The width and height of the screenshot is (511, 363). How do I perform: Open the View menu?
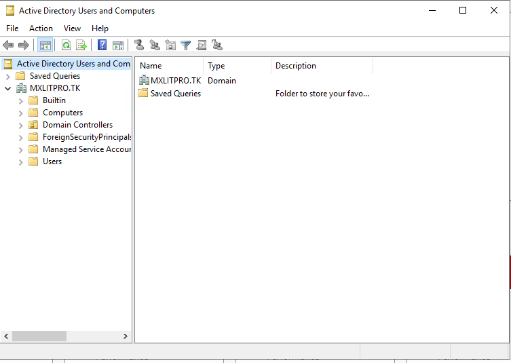pos(72,28)
